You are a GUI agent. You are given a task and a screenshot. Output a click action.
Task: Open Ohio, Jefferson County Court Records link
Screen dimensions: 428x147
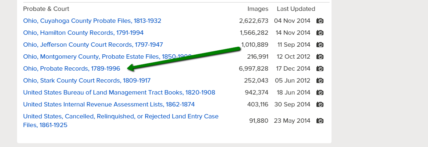pos(93,45)
